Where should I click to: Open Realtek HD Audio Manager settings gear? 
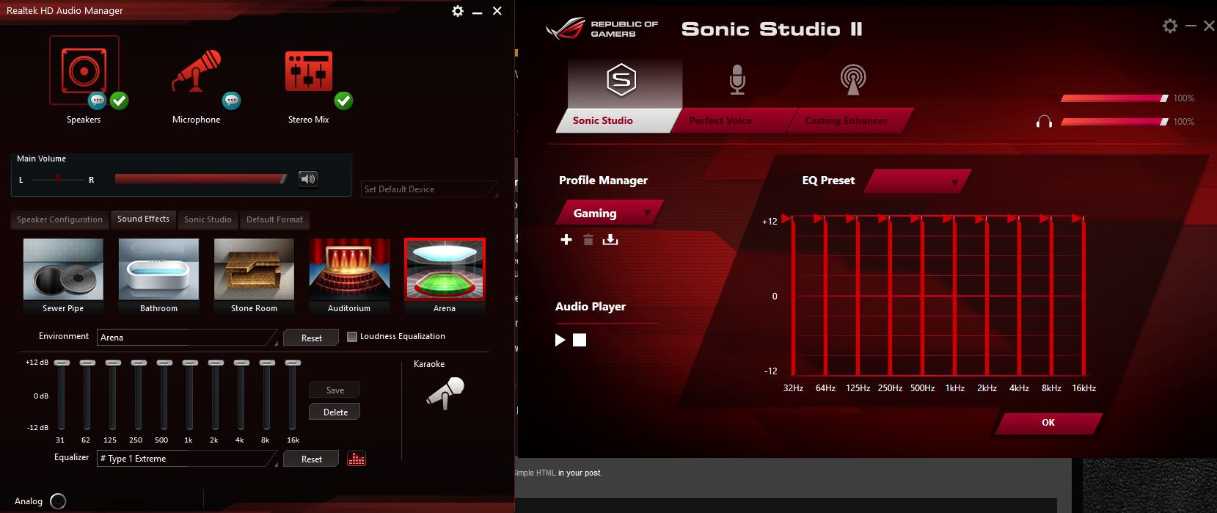click(458, 11)
